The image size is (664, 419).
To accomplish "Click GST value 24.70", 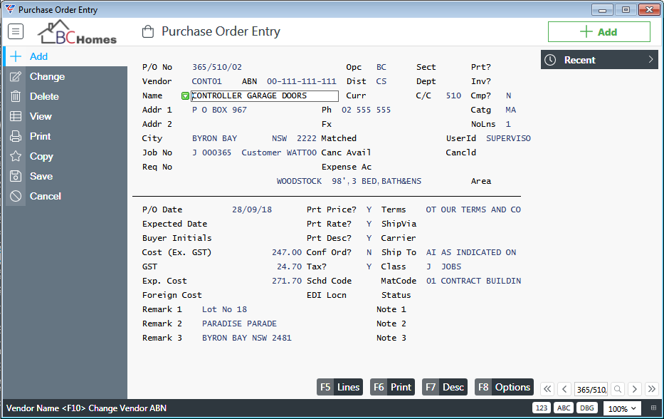I will (x=289, y=267).
